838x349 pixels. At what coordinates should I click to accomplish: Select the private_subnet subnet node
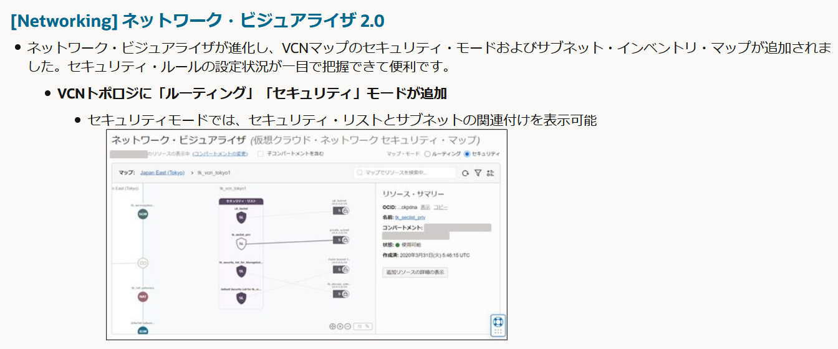click(x=341, y=239)
